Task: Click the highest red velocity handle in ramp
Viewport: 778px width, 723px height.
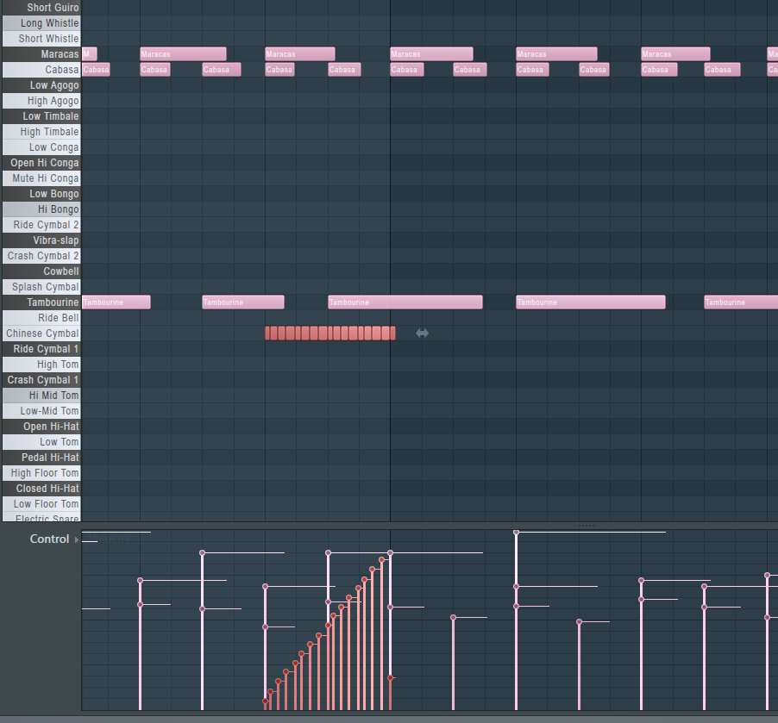Action: point(381,560)
